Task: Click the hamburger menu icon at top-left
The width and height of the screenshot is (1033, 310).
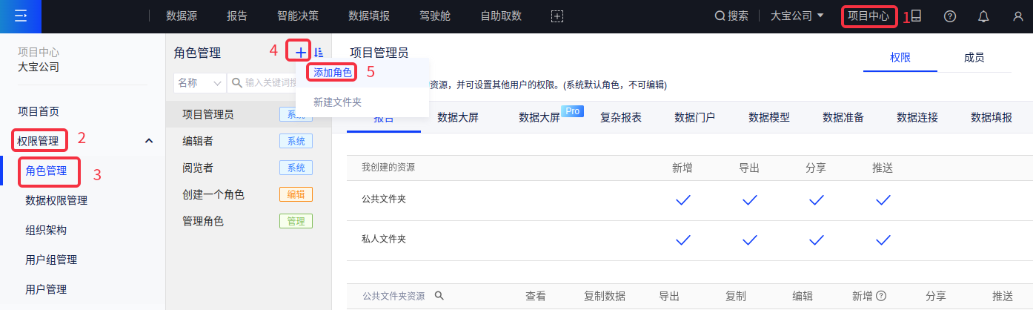Action: pos(21,16)
